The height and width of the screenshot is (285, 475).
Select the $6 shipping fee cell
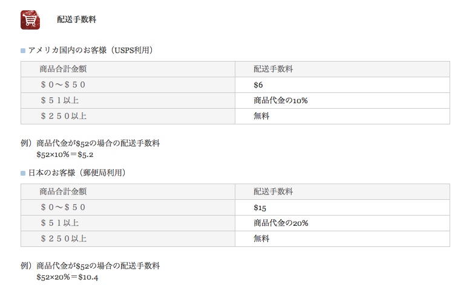[258, 85]
